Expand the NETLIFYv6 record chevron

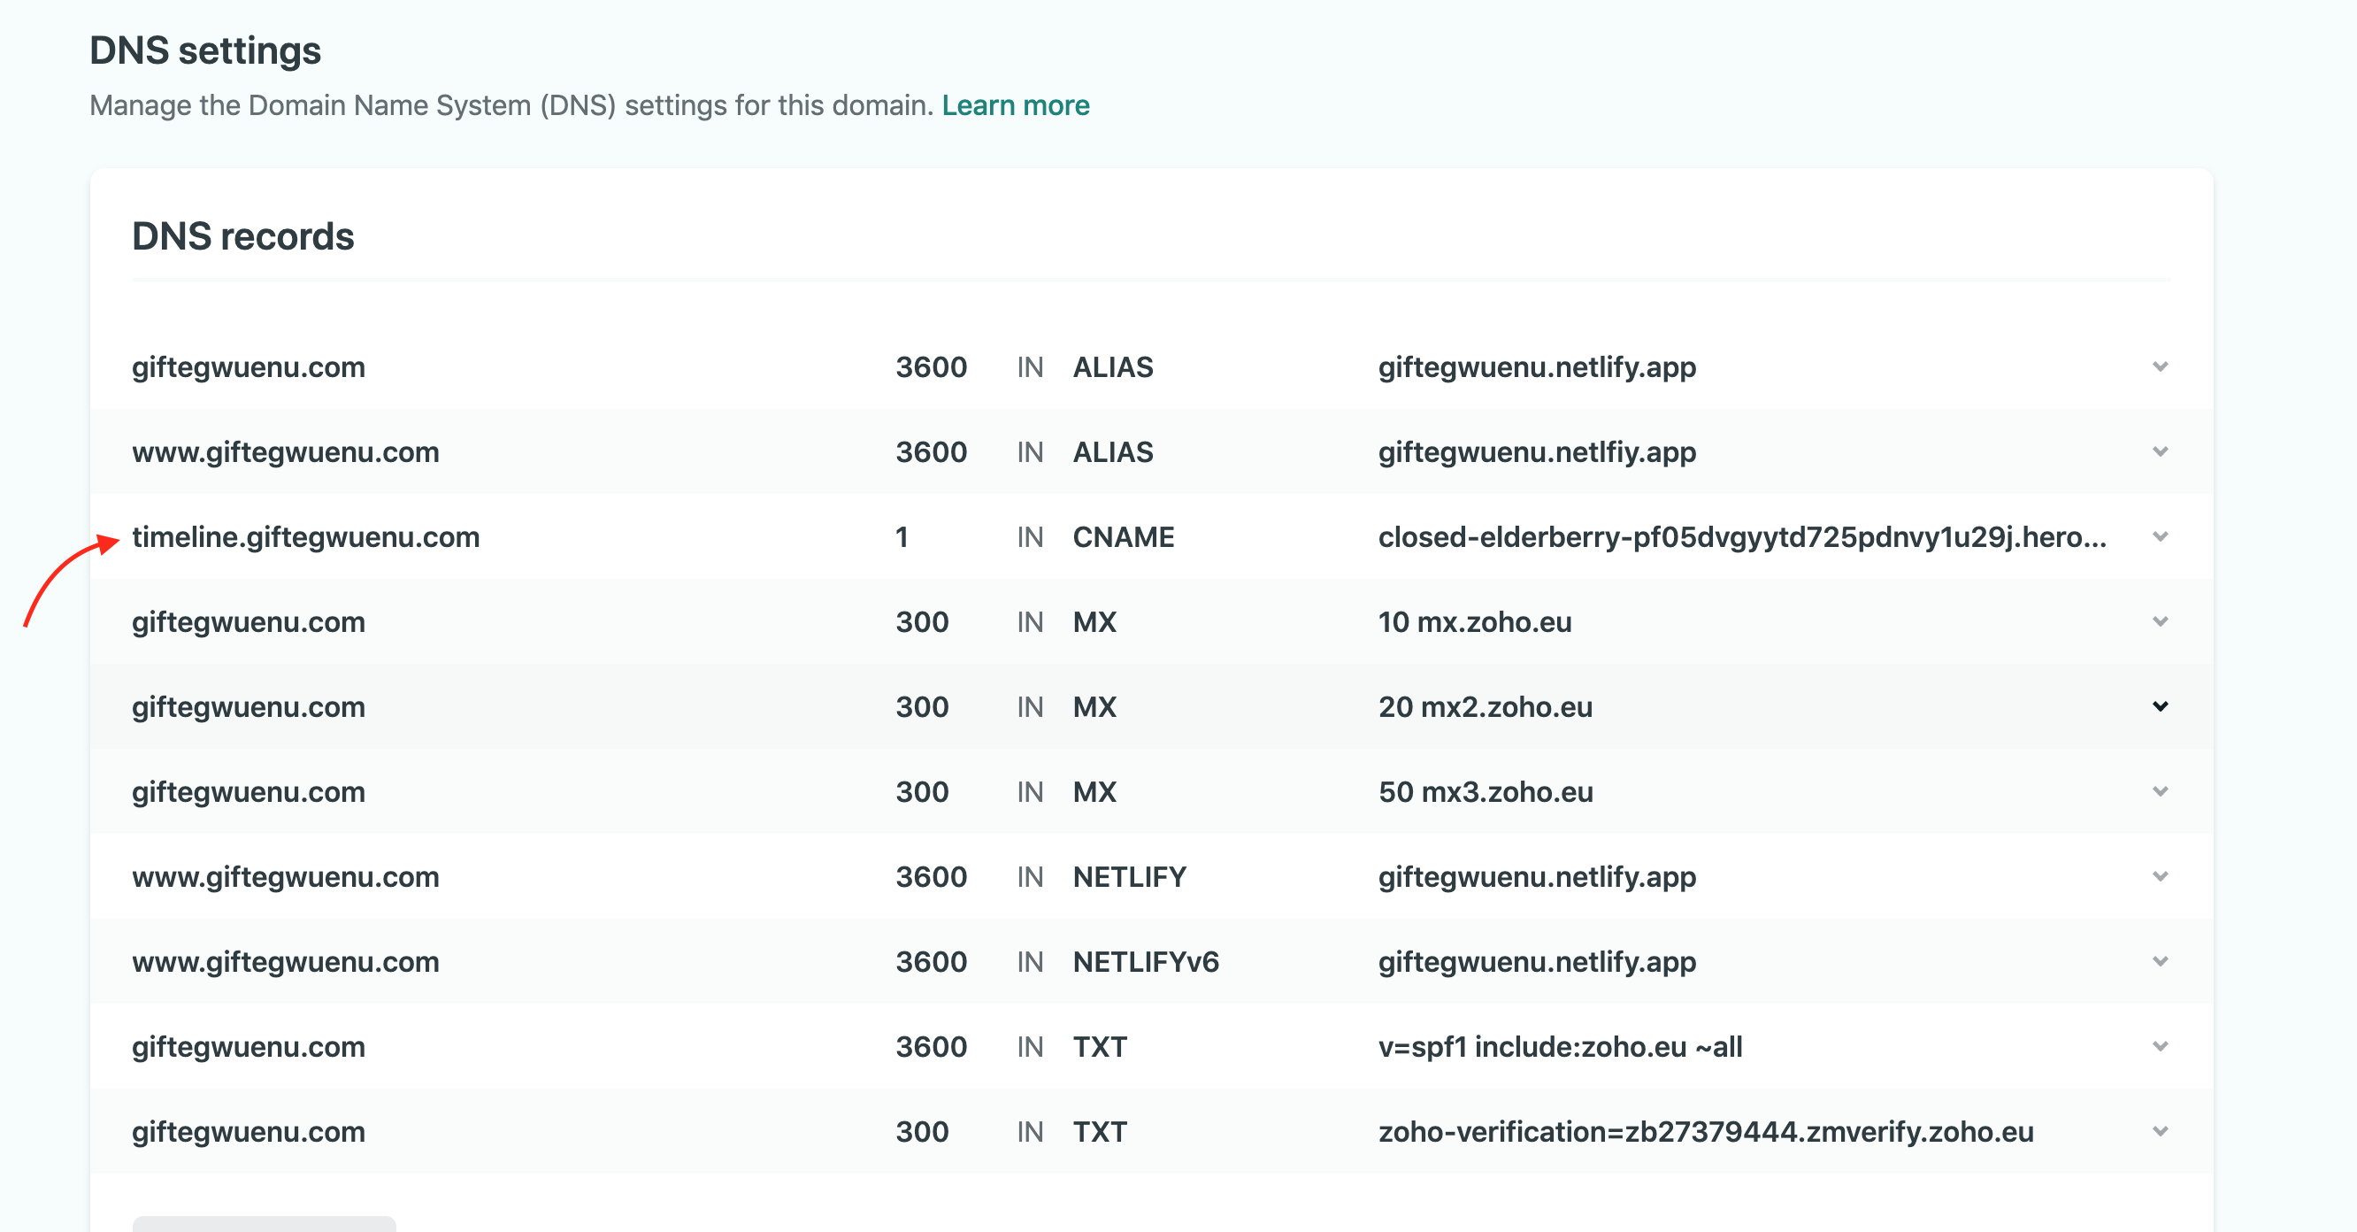[x=2161, y=961]
